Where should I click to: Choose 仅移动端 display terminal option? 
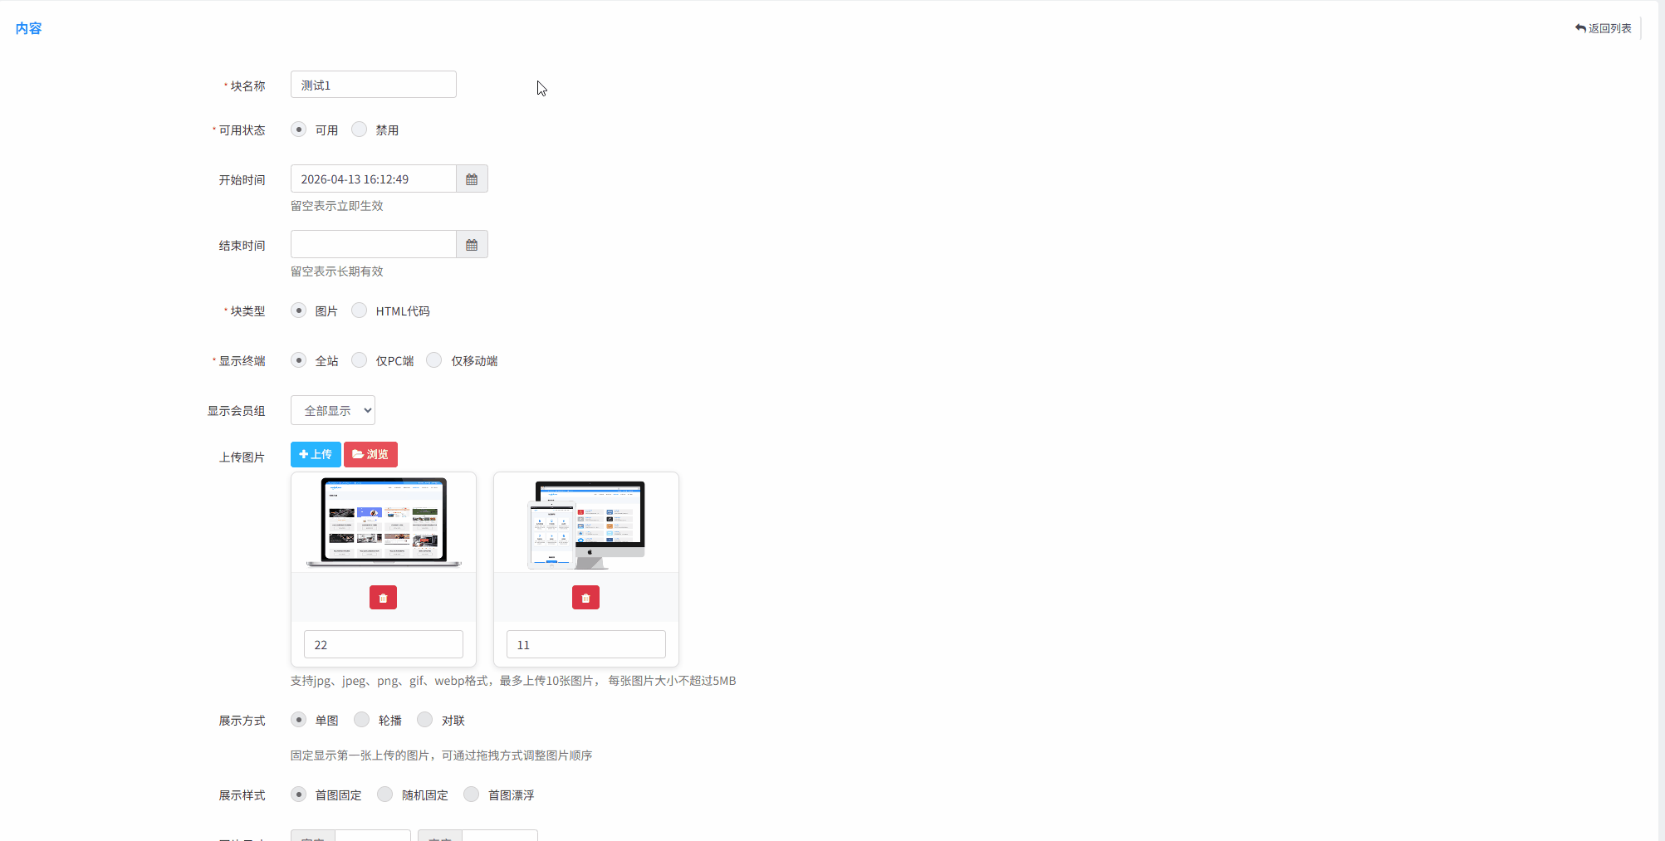coord(434,360)
